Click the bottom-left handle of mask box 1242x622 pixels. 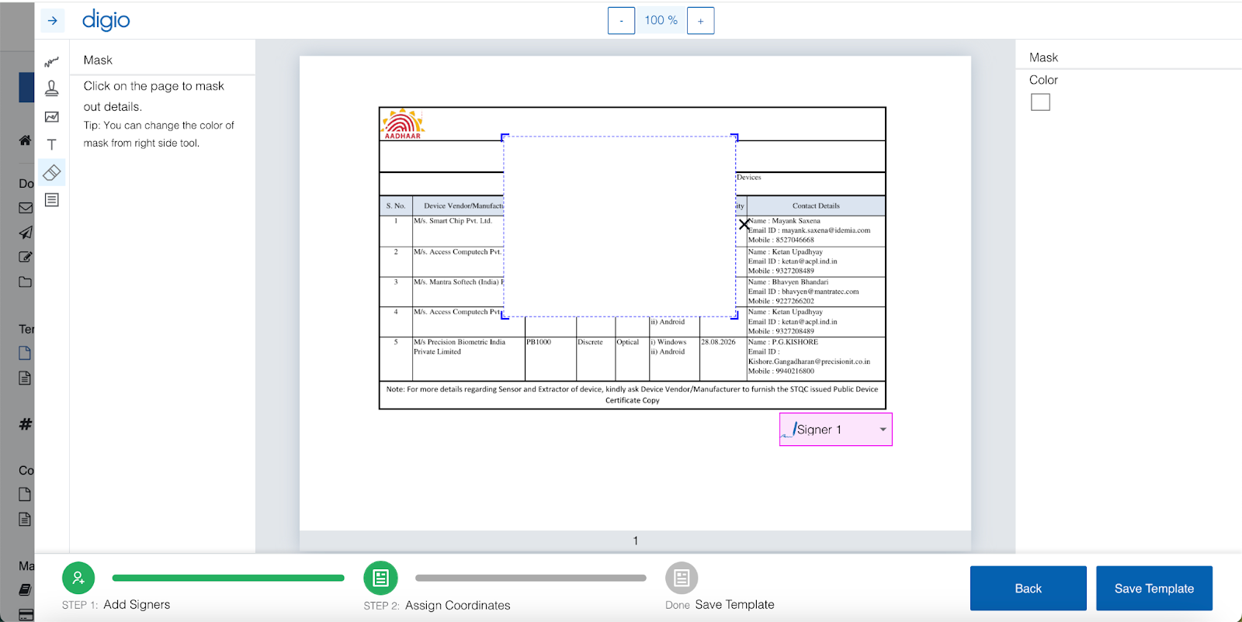(505, 316)
